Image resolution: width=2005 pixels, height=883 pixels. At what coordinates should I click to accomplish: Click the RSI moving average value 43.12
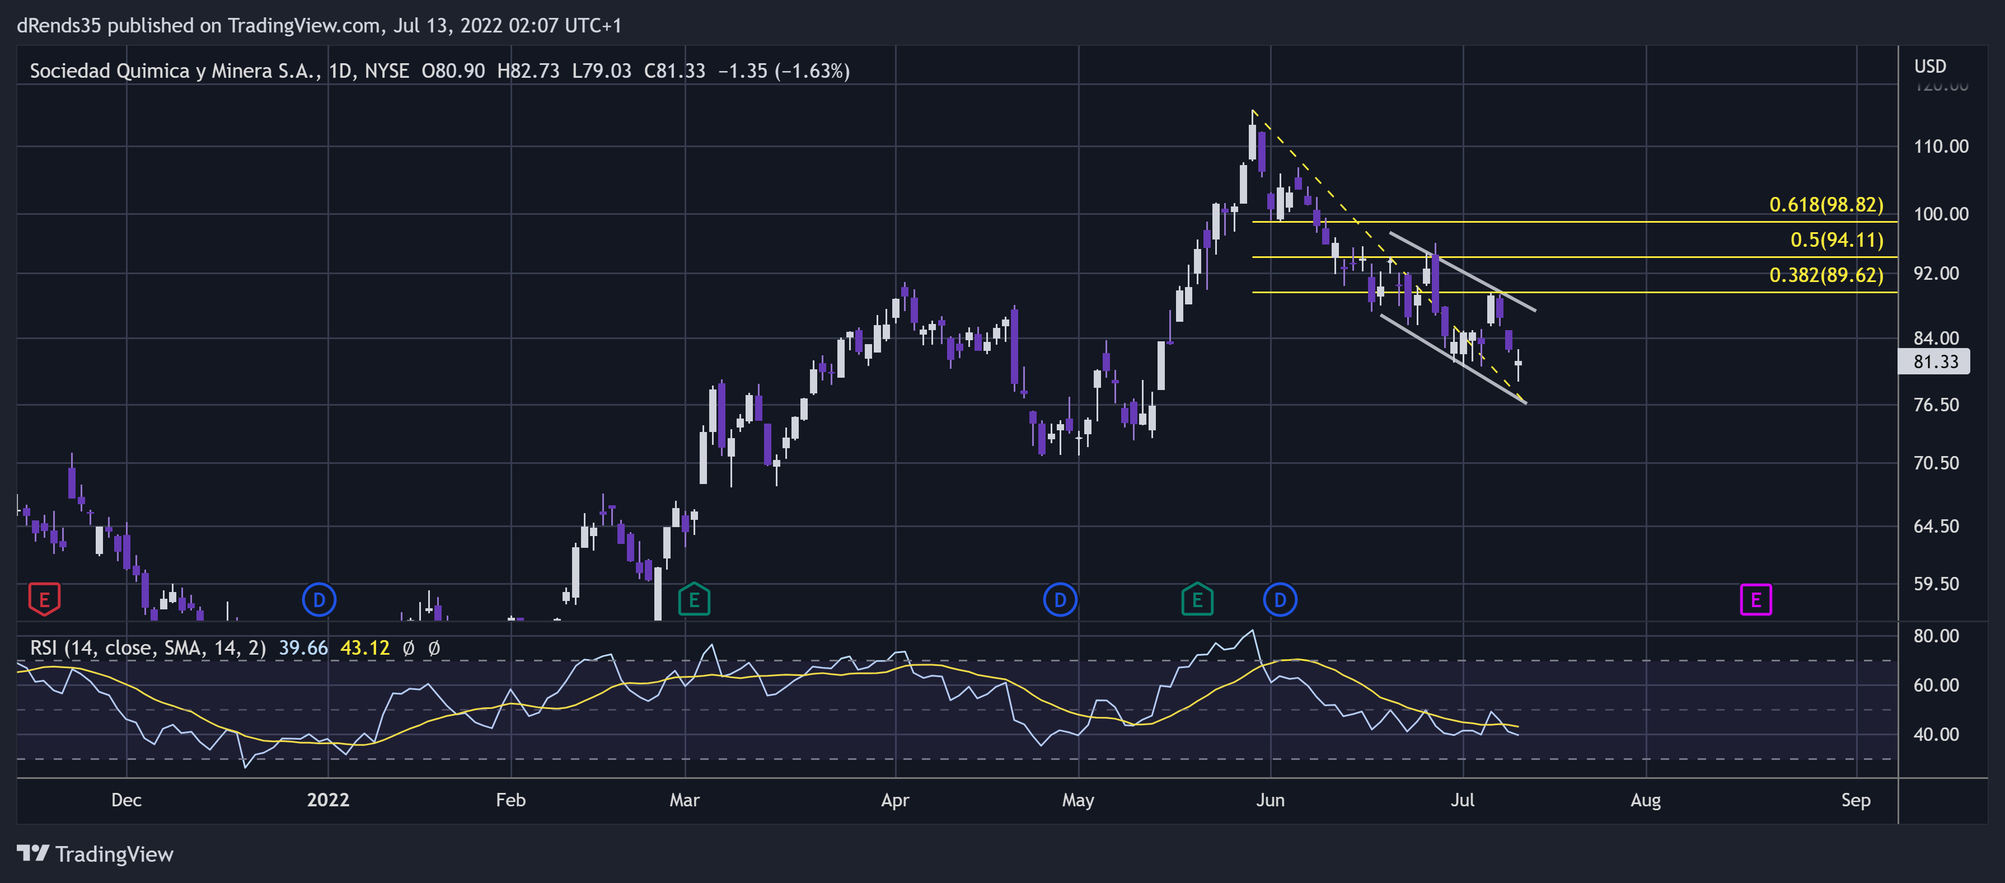coord(364,648)
